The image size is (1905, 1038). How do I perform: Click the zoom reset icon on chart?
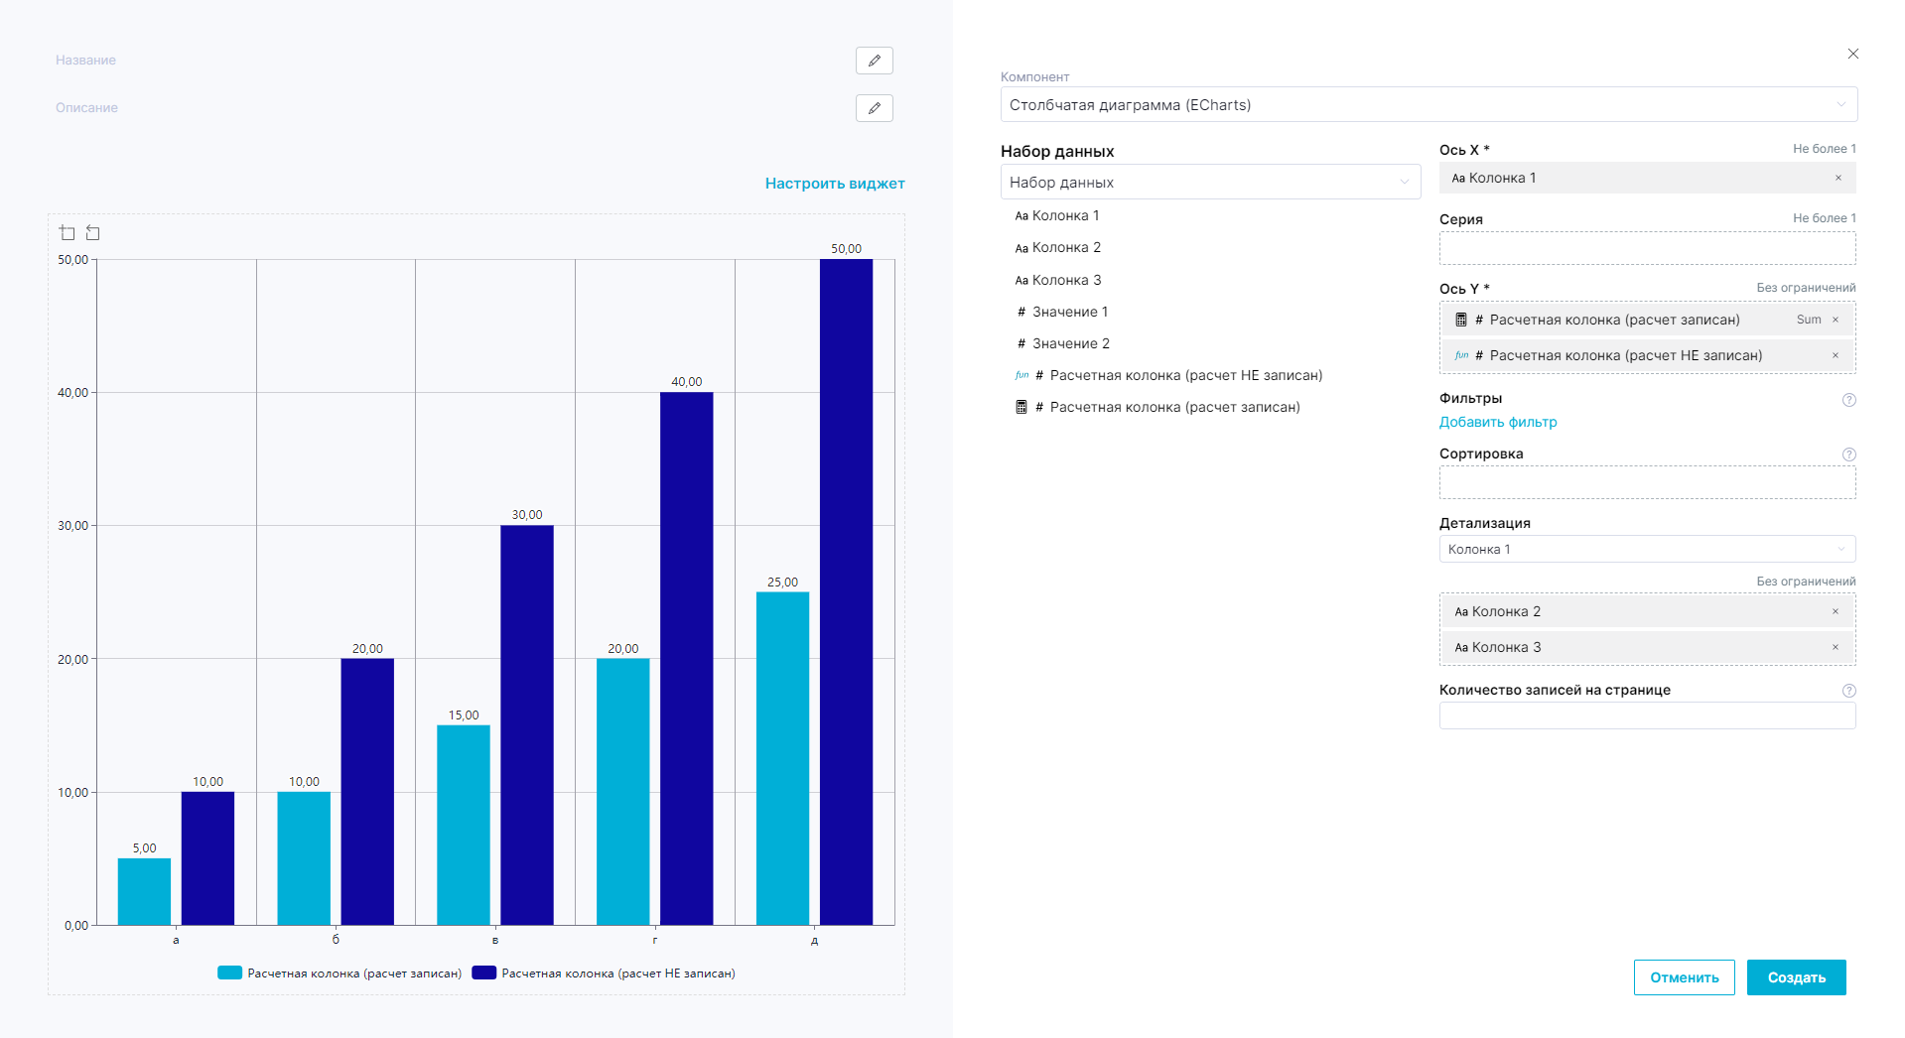pyautogui.click(x=93, y=233)
